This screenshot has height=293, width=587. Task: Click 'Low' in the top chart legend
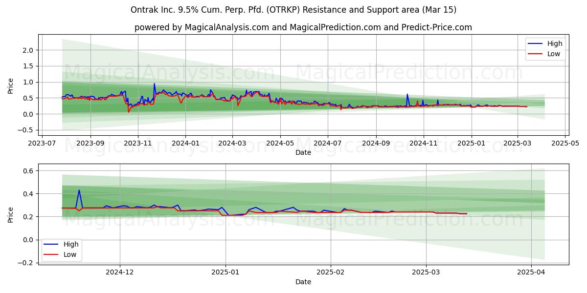pyautogui.click(x=554, y=54)
